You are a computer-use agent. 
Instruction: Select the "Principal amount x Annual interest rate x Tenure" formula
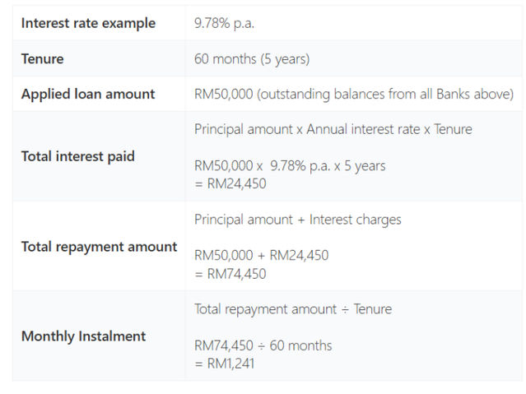[333, 129]
